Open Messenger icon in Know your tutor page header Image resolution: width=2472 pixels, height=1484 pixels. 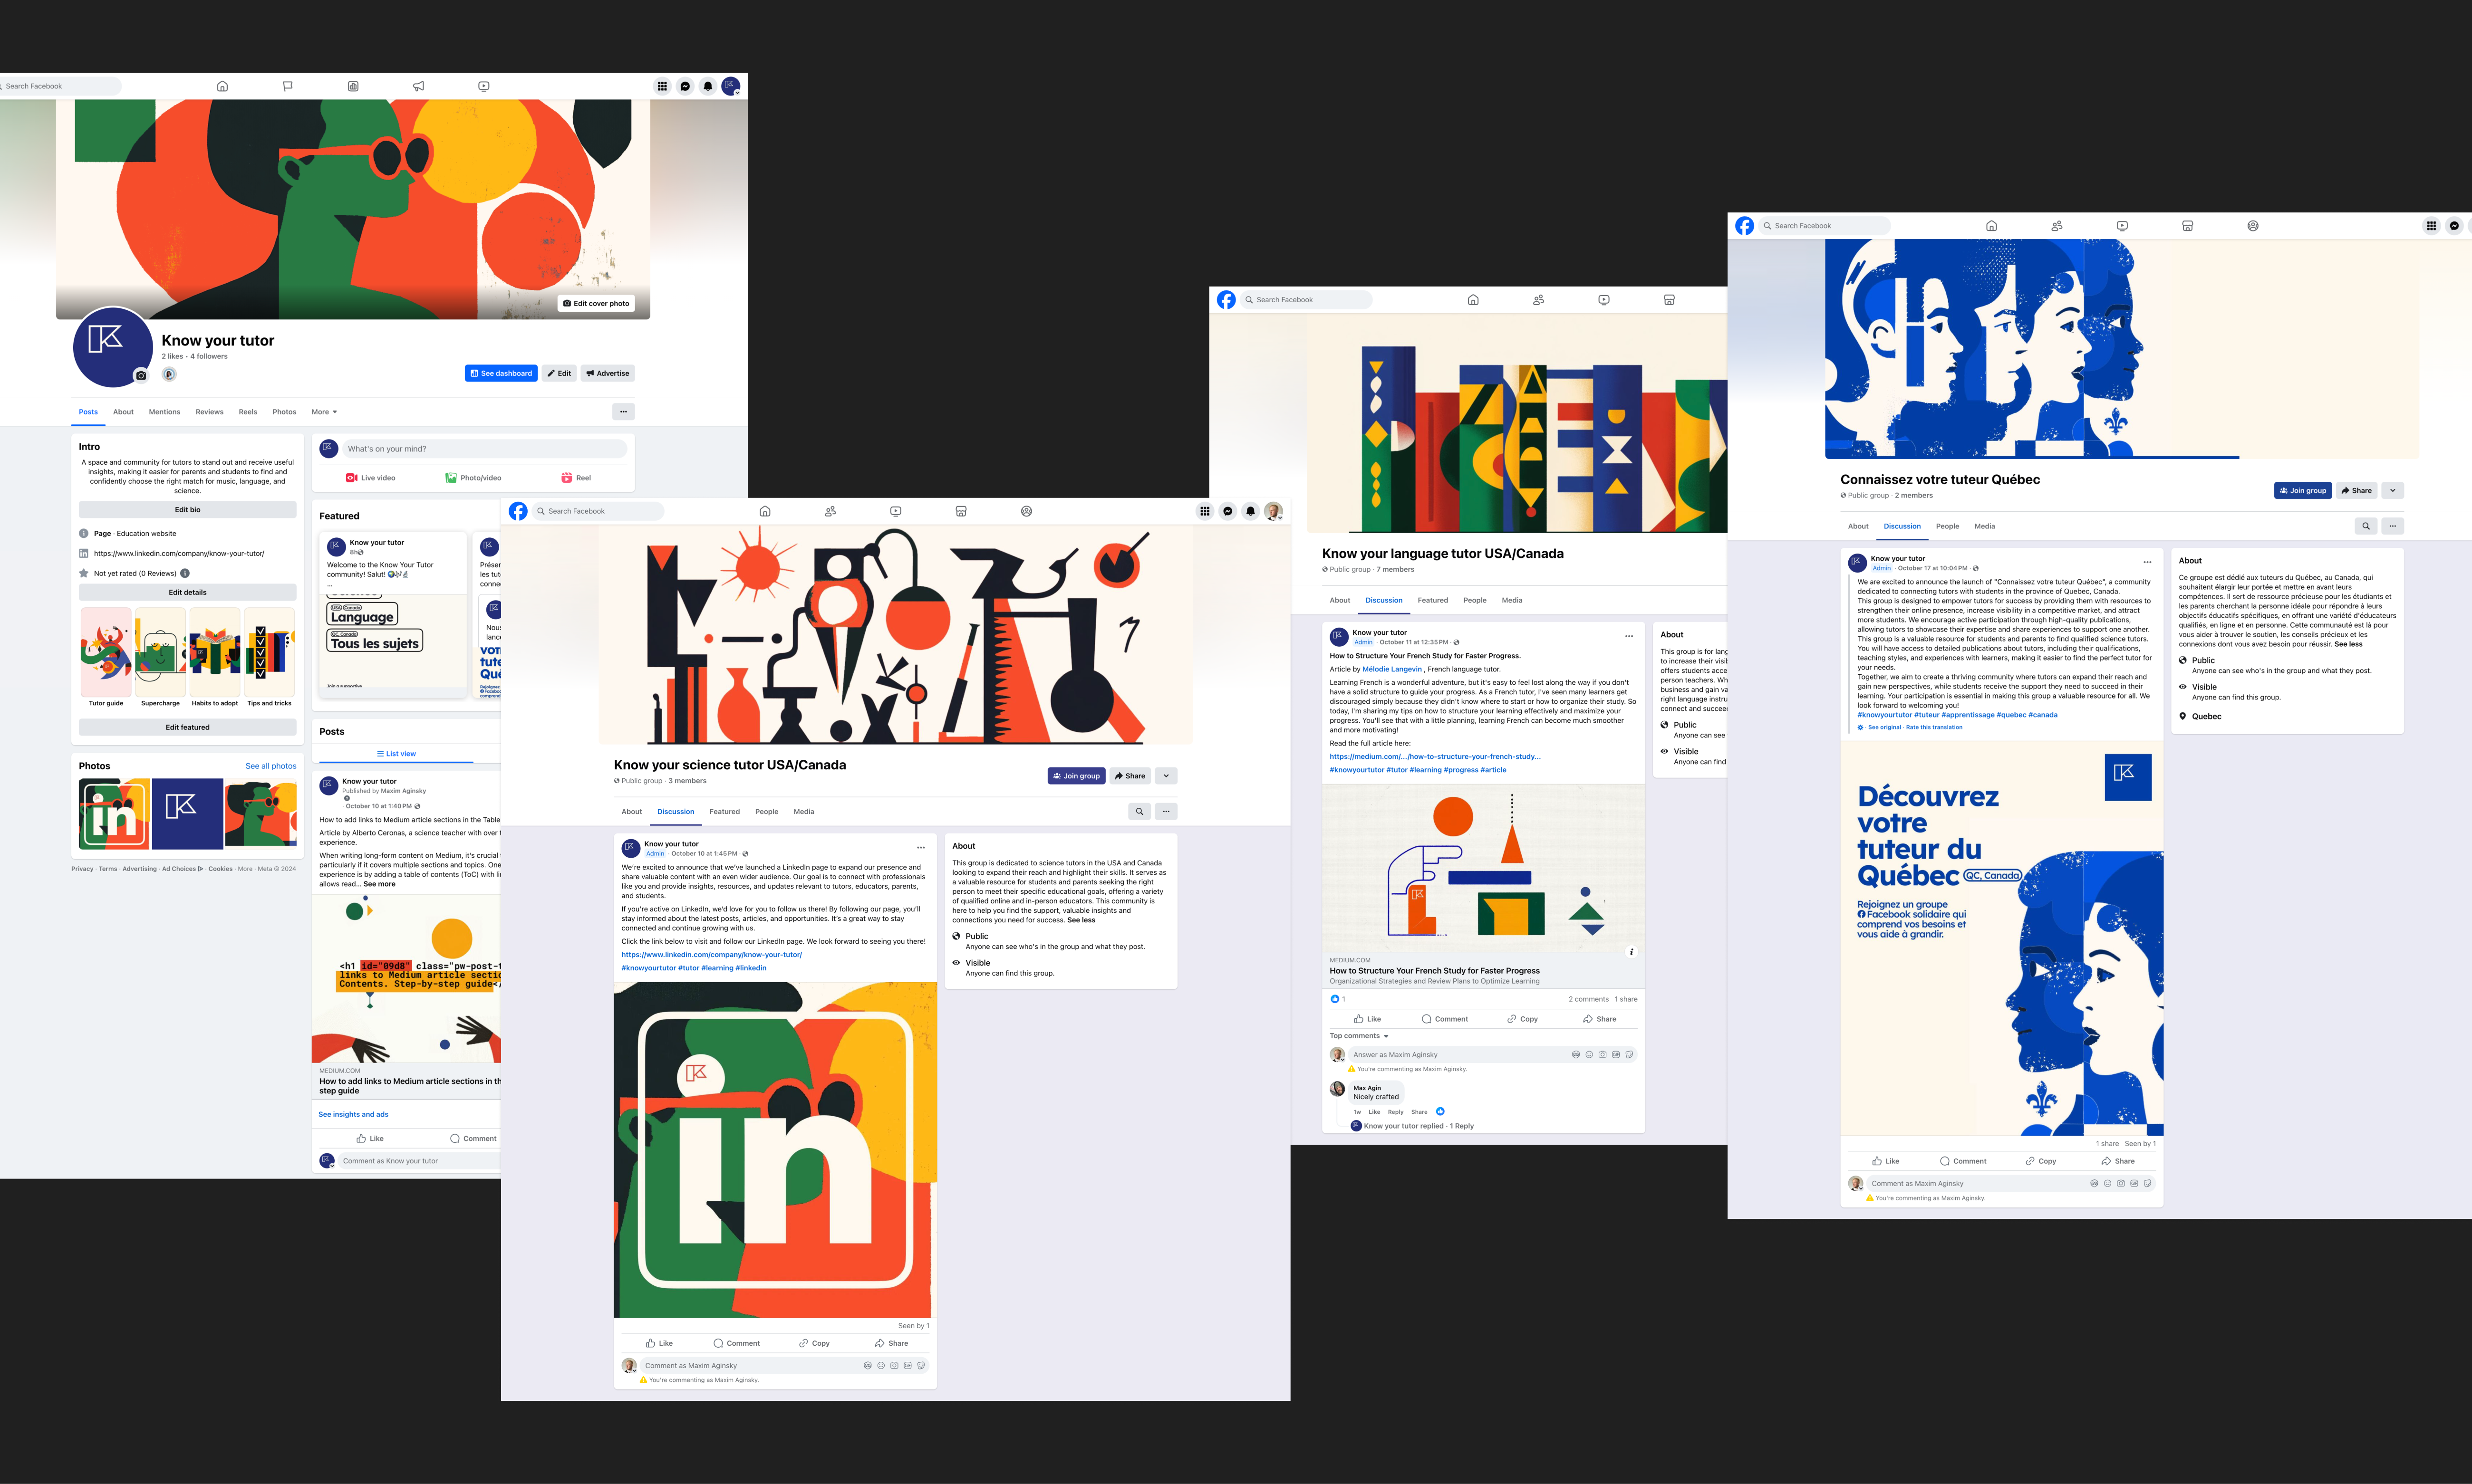click(686, 86)
